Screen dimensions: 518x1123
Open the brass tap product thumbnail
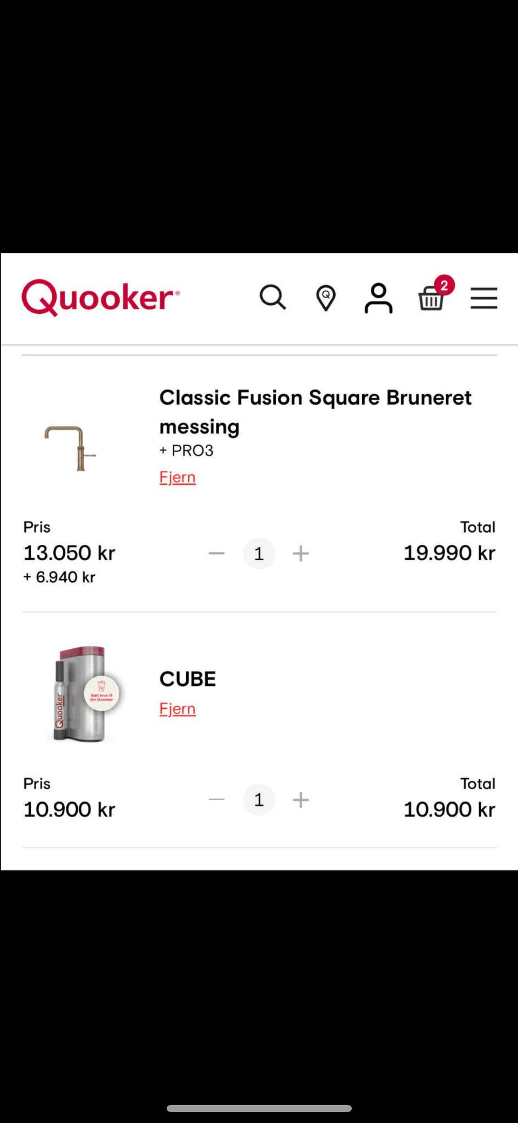(x=70, y=448)
